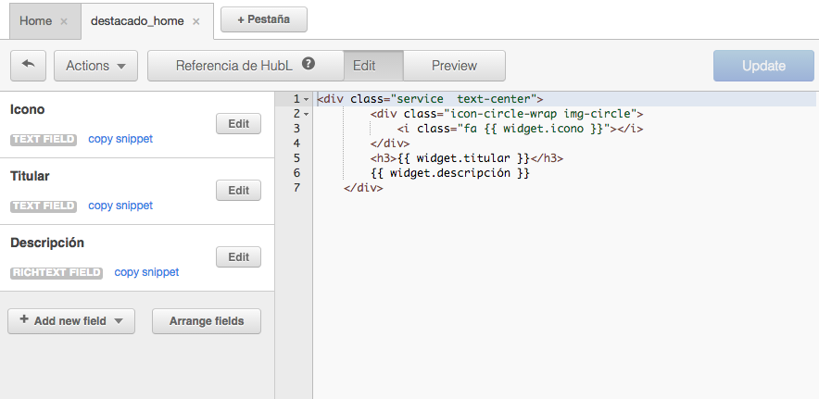Click the Icono field name

[x=27, y=109]
